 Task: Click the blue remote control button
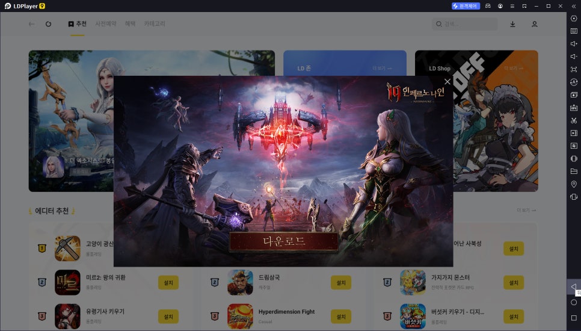coord(466,6)
